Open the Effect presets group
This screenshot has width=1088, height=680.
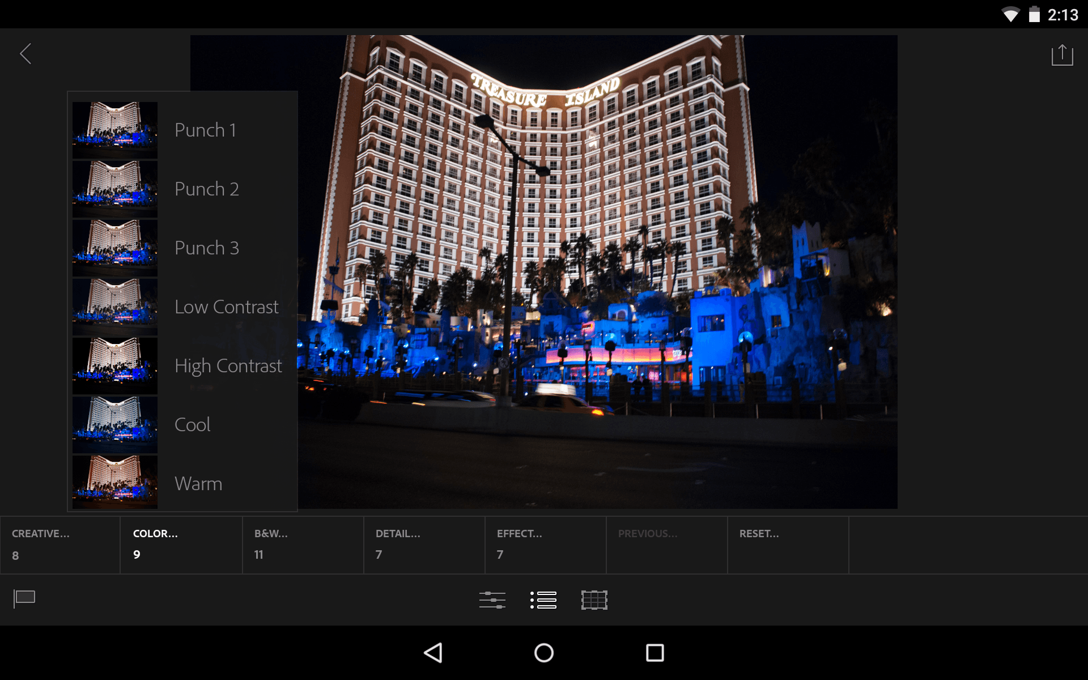(545, 545)
